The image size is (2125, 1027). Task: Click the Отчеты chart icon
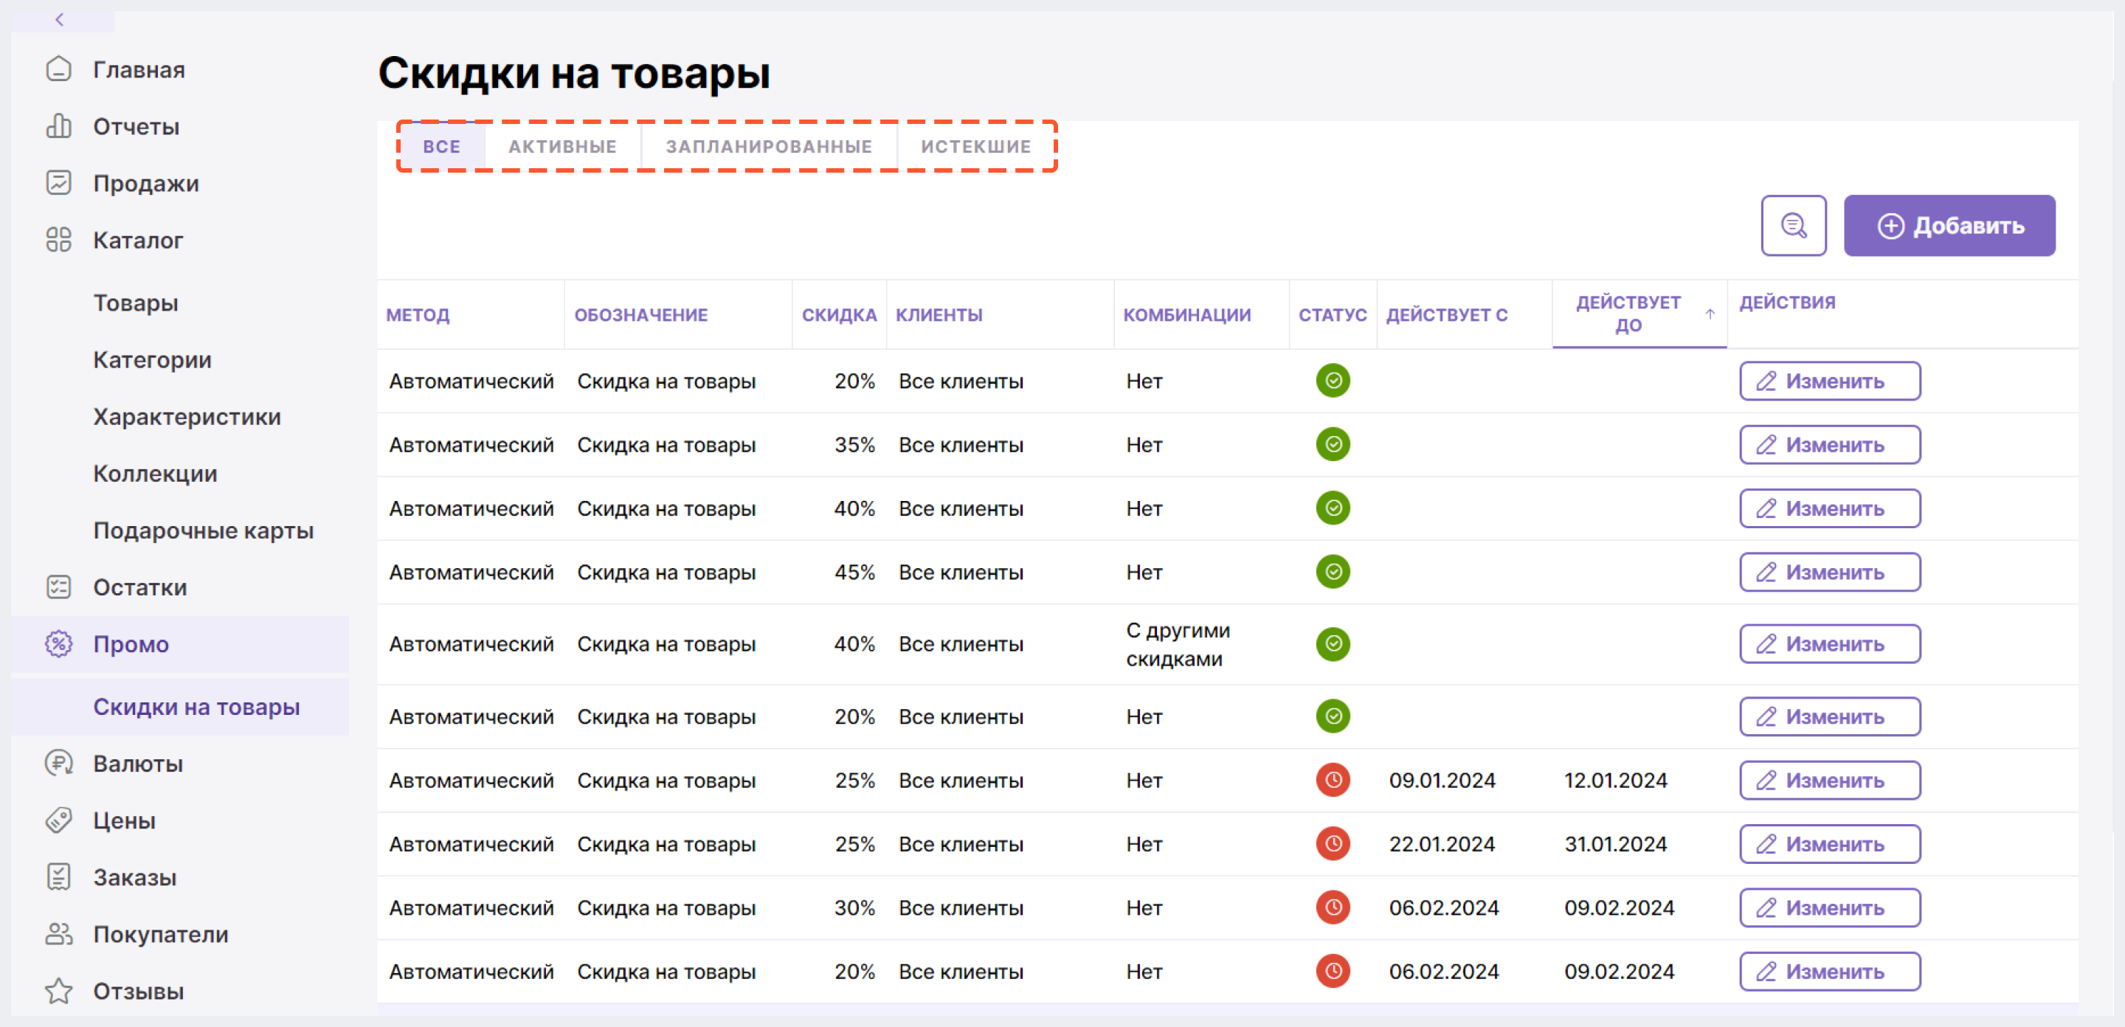click(x=58, y=126)
